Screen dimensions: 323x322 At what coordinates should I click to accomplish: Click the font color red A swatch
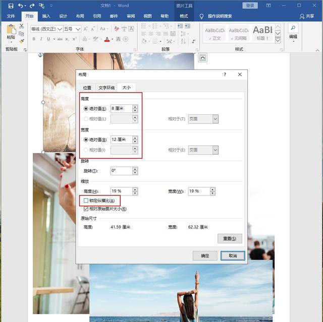coord(107,39)
